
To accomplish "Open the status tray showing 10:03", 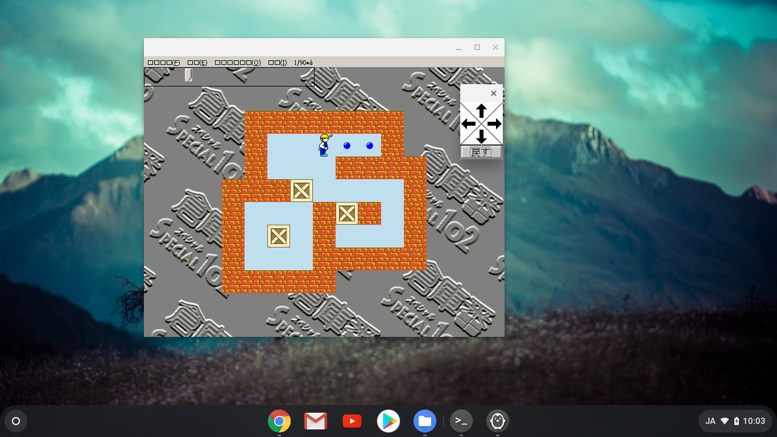I will click(736, 421).
